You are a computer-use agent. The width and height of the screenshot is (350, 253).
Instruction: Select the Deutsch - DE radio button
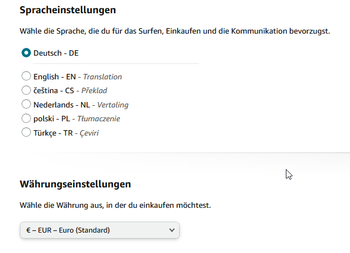26,53
